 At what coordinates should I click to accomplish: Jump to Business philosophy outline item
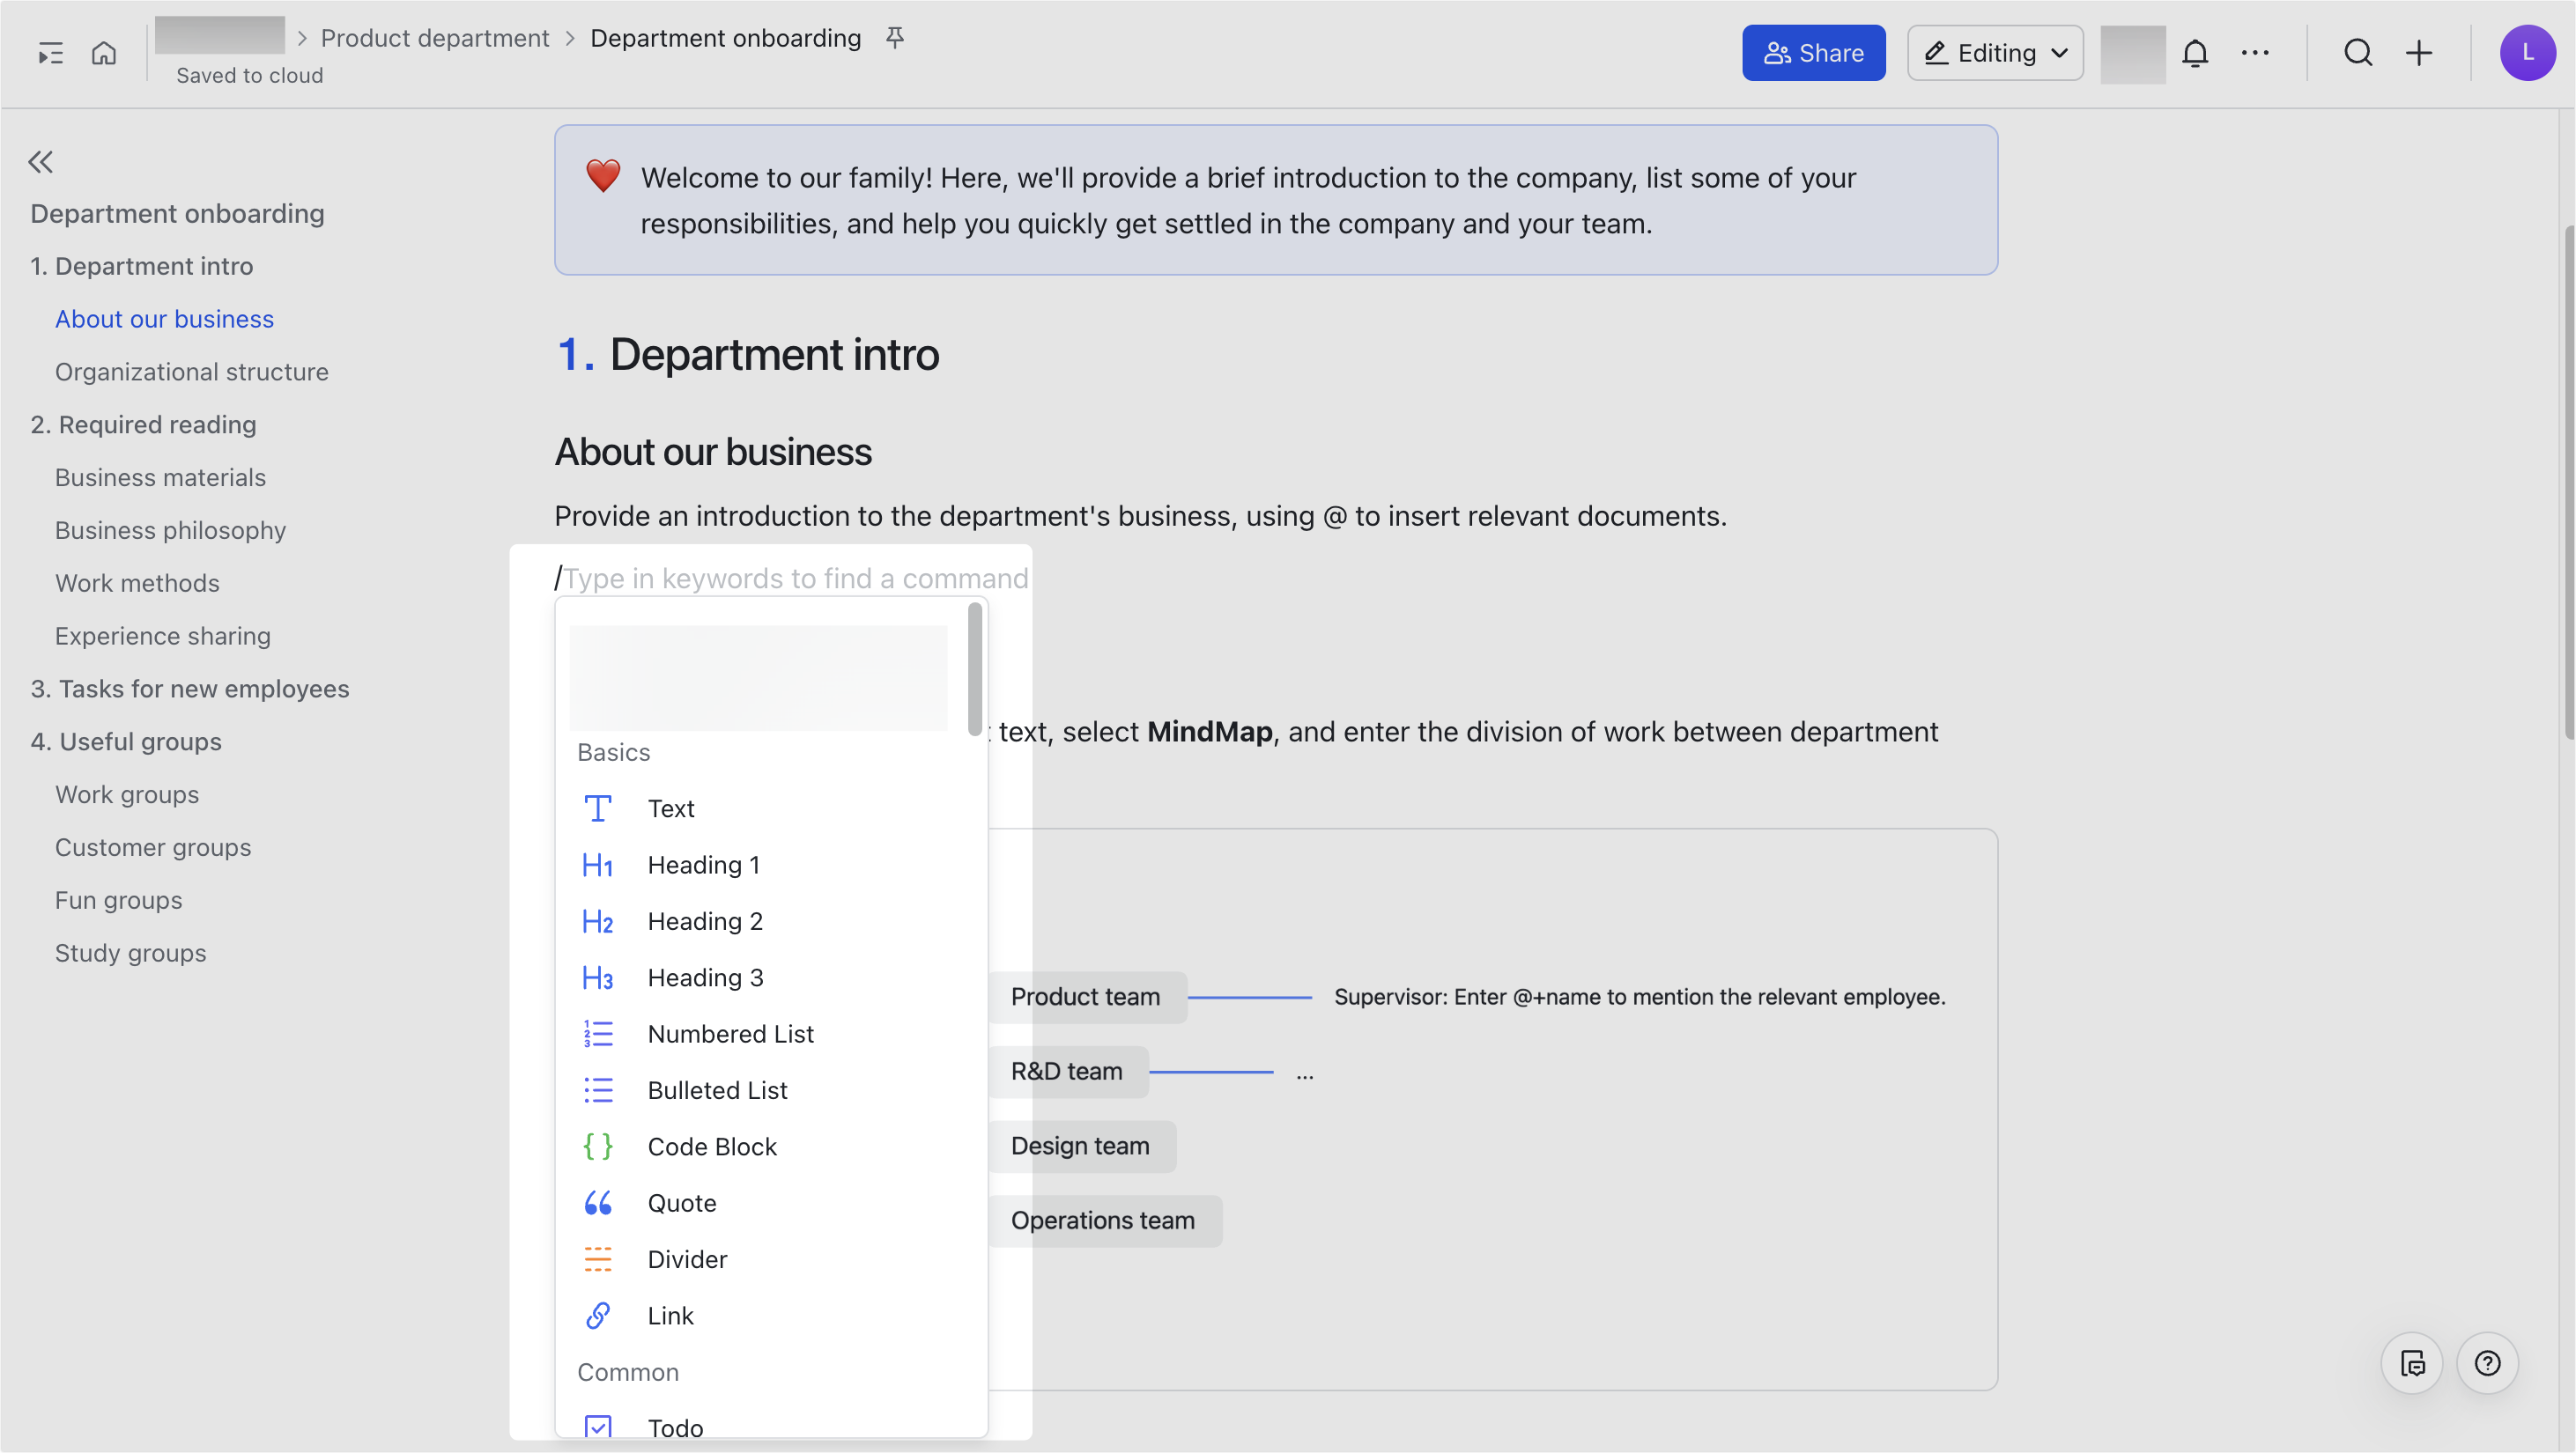coord(170,531)
